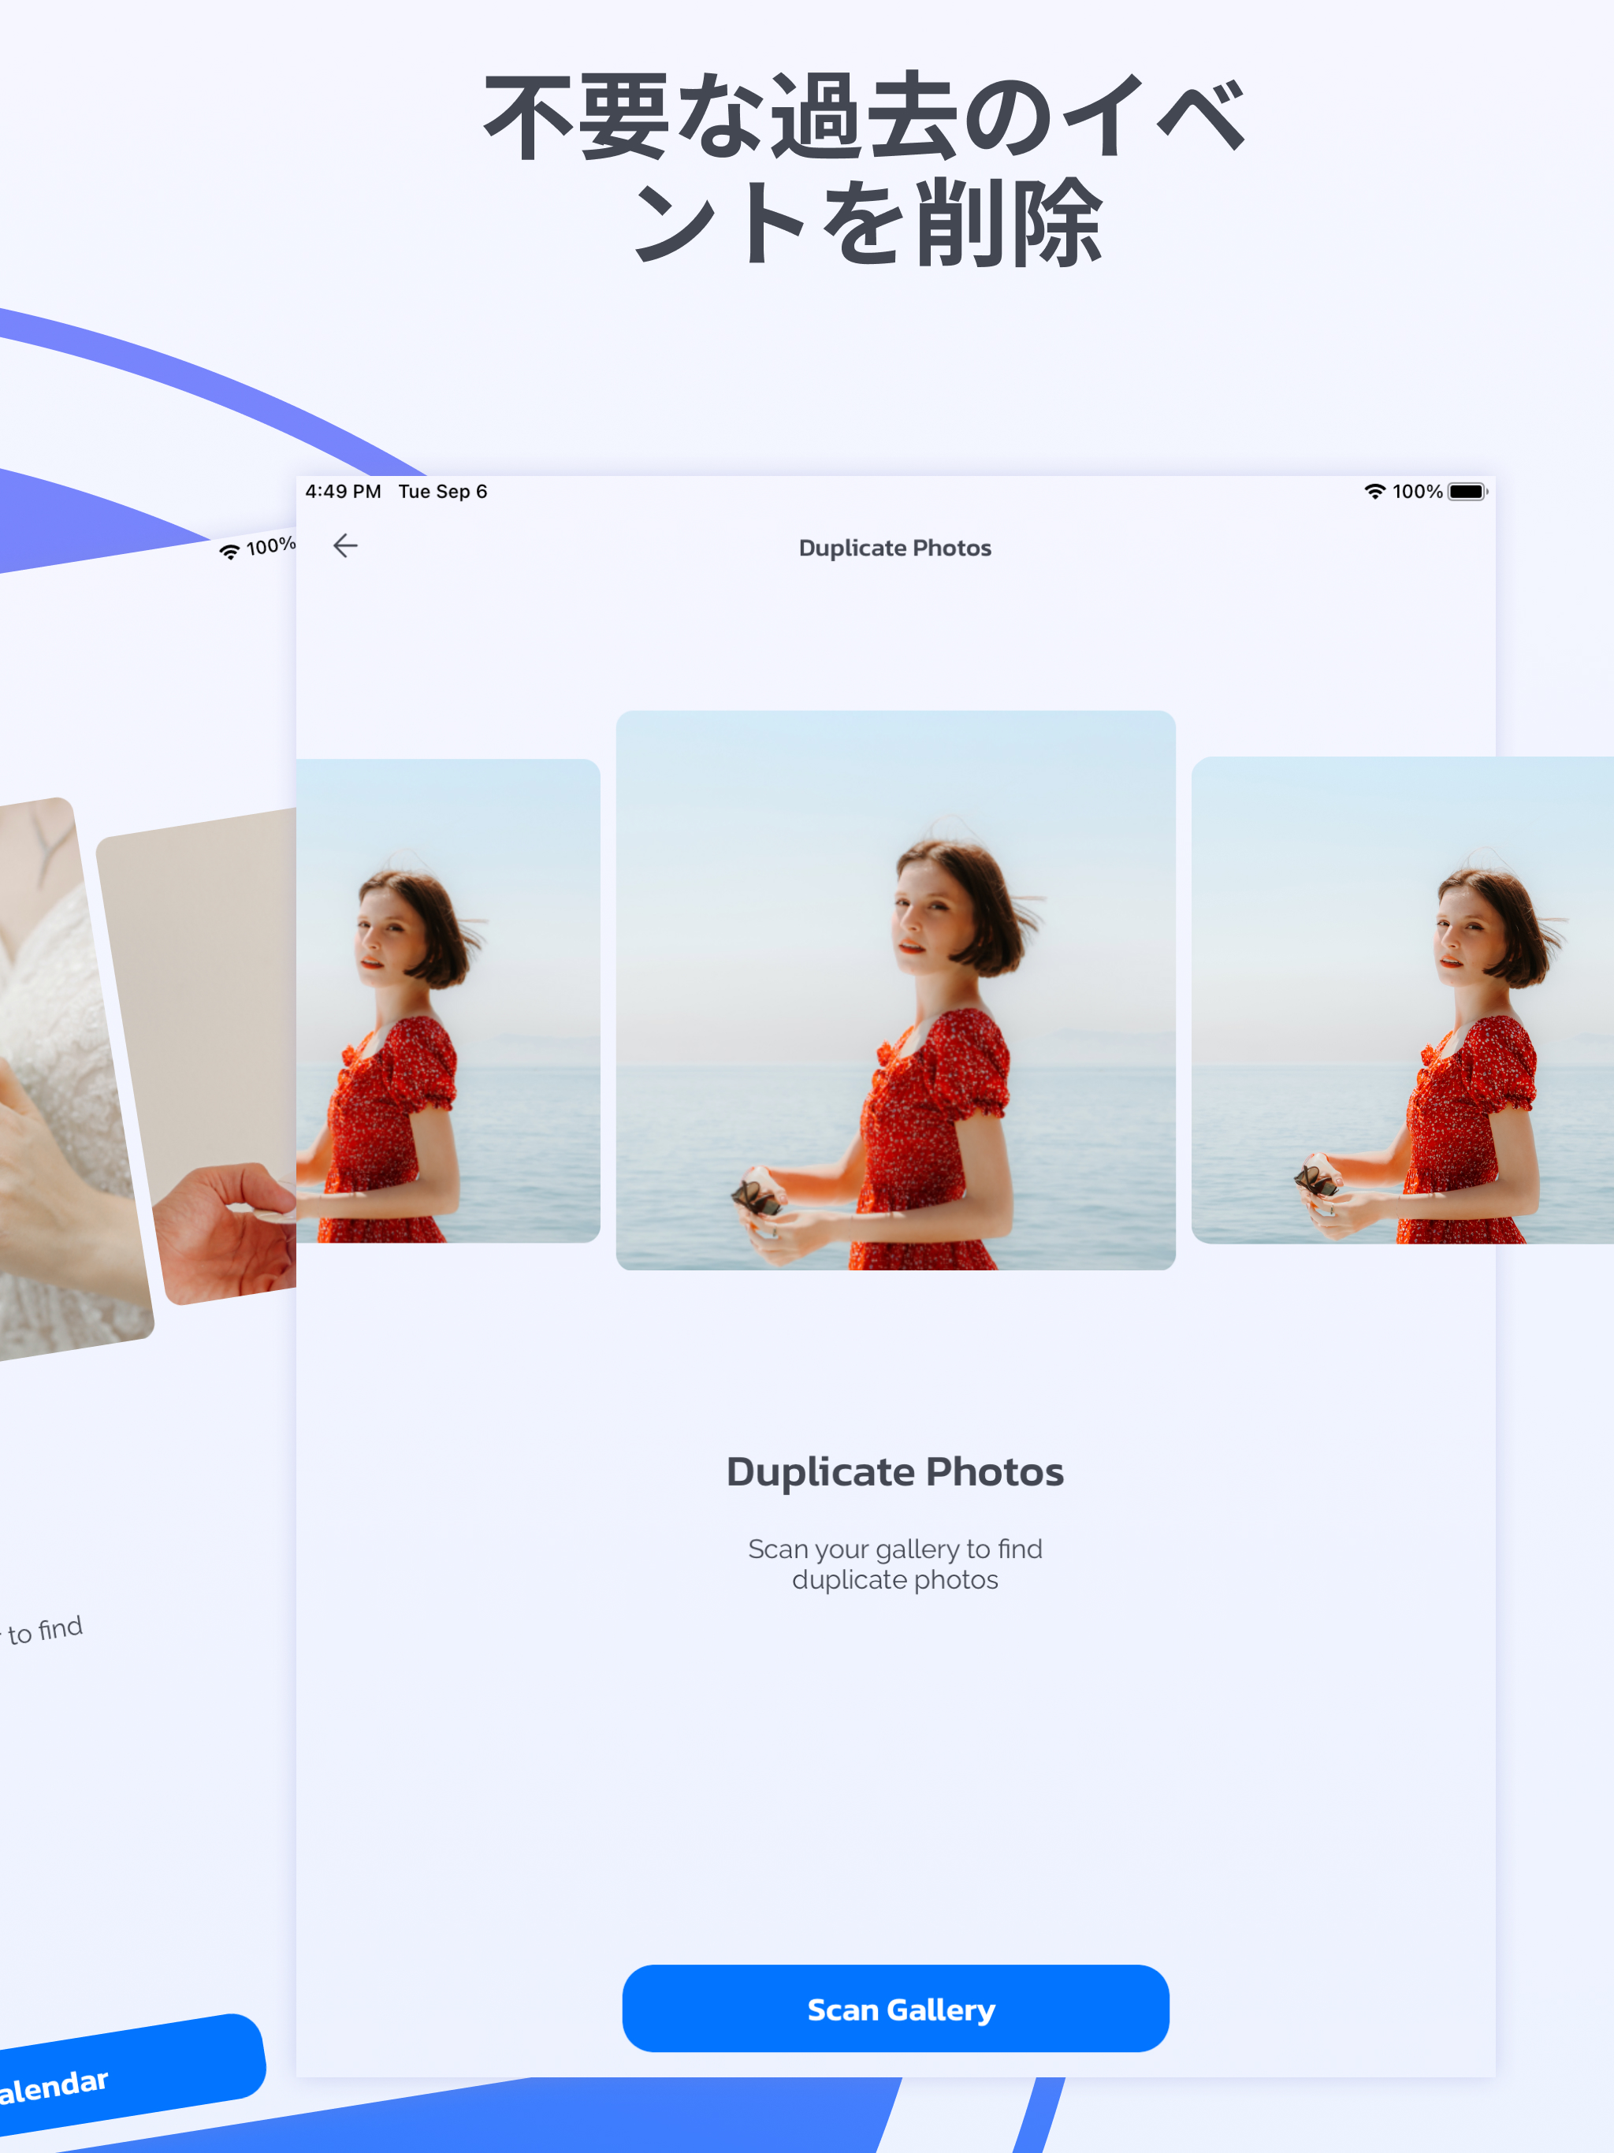
Task: Click the Wi-Fi status icon
Action: point(1374,492)
